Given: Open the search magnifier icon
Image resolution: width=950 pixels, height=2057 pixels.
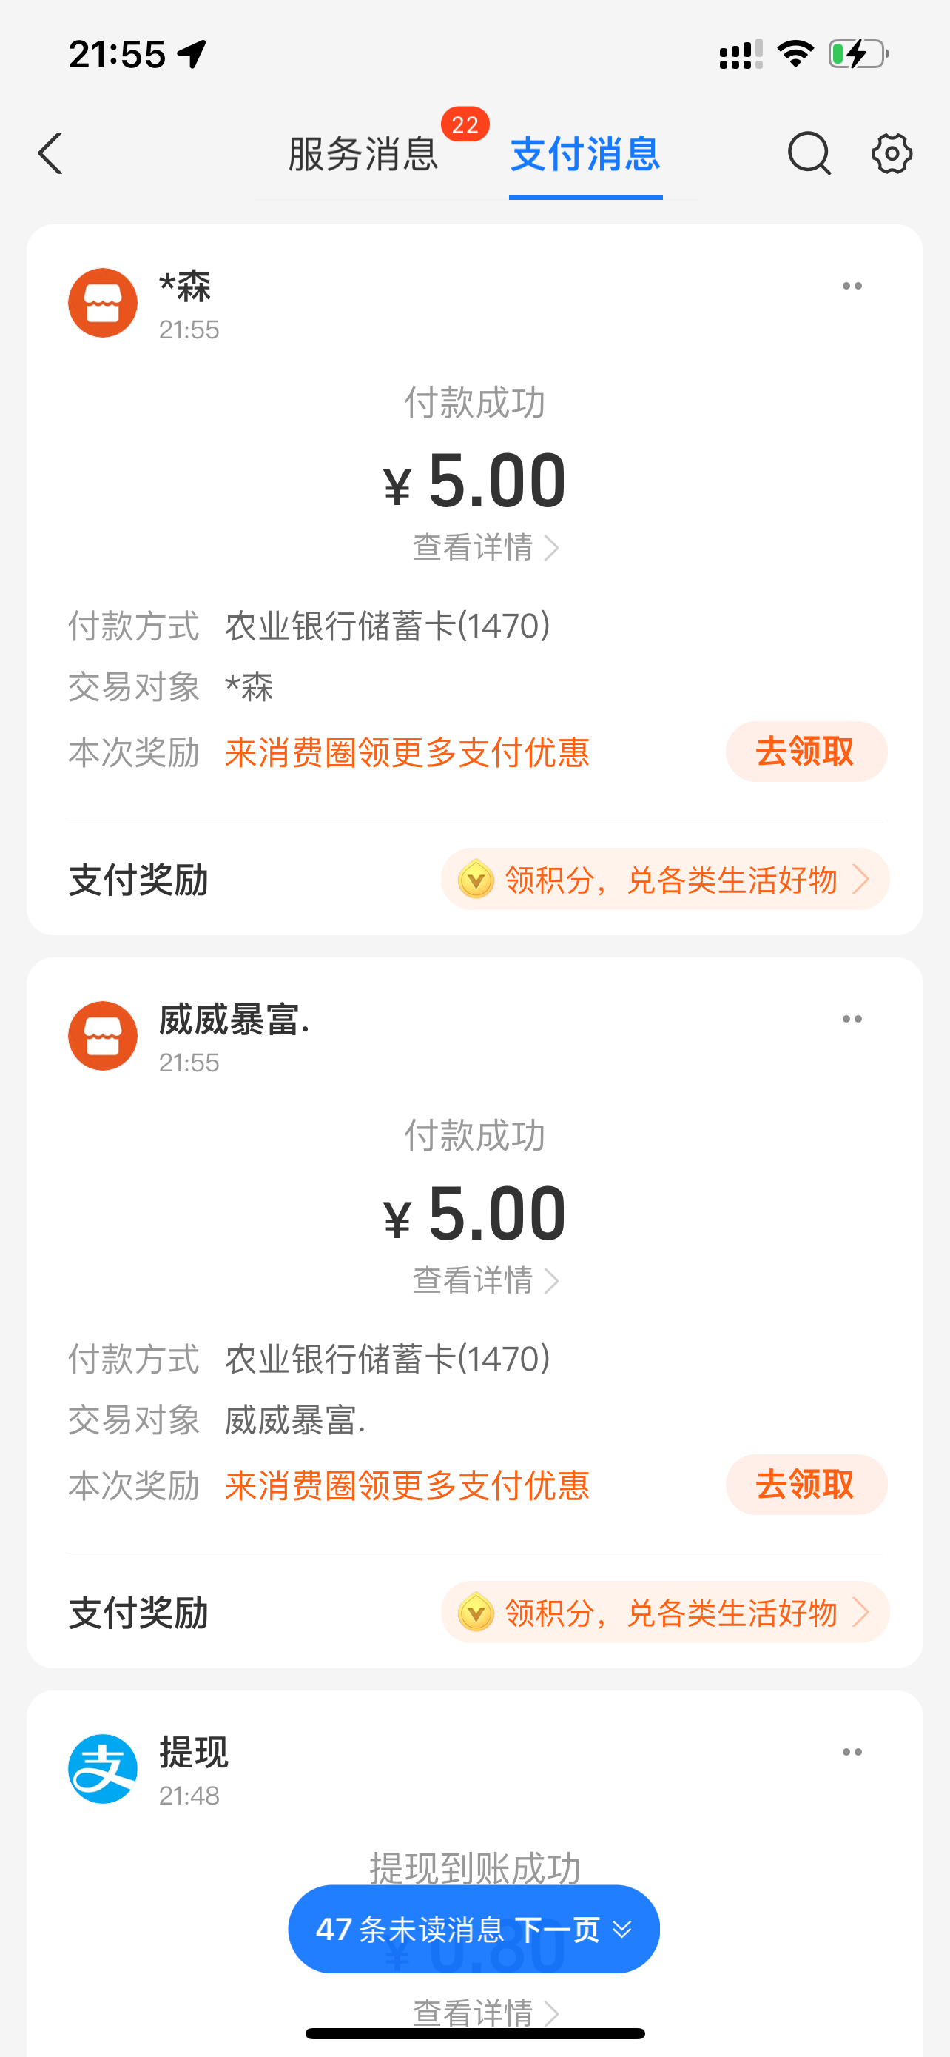Looking at the screenshot, I should [809, 153].
